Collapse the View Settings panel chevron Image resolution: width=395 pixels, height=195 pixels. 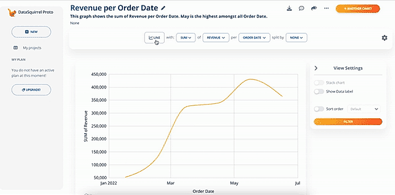(x=316, y=68)
